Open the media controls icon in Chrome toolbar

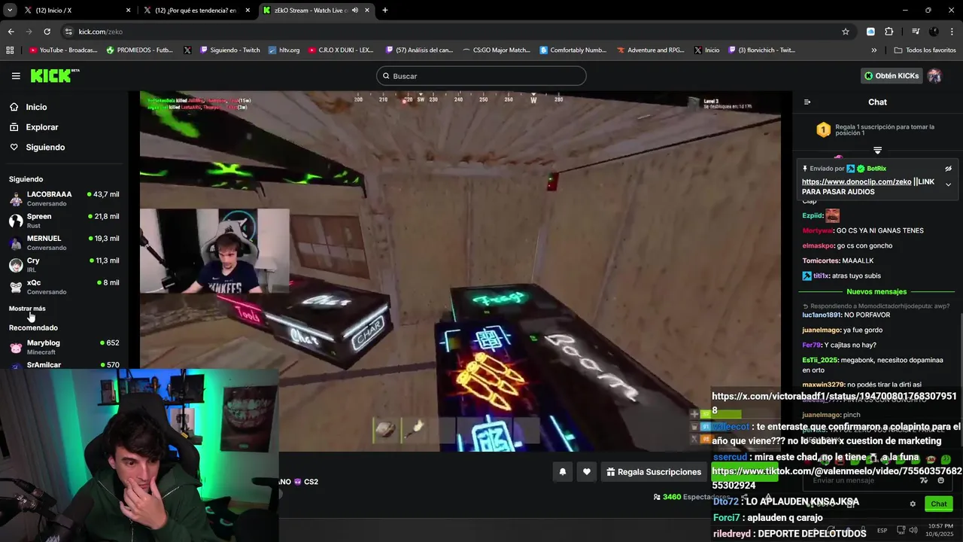pyautogui.click(x=916, y=32)
